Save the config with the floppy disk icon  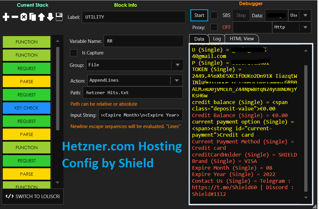[59, 17]
